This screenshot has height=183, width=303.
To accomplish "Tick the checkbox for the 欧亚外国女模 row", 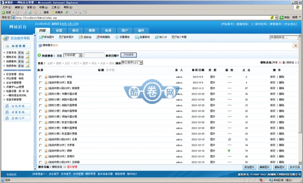I will [40, 123].
